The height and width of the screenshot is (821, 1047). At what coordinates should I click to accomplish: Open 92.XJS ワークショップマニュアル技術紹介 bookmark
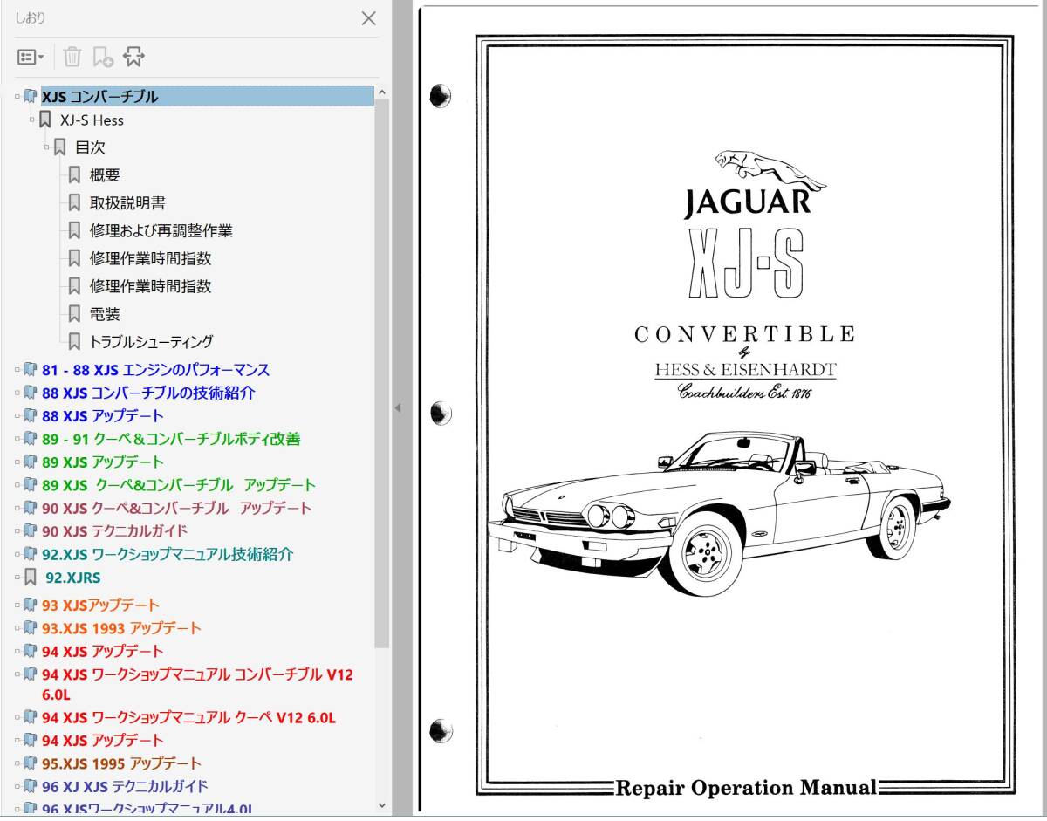(x=168, y=554)
